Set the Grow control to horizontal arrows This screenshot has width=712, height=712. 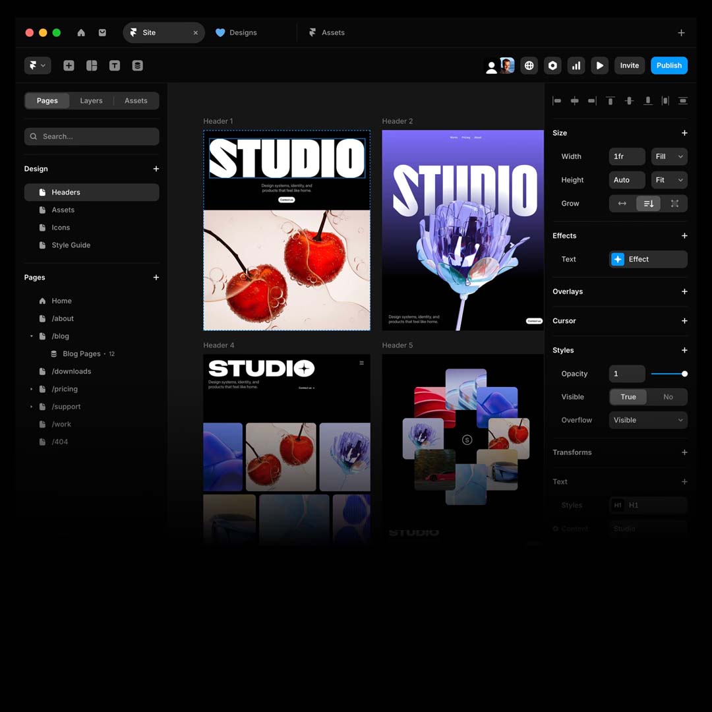[622, 203]
